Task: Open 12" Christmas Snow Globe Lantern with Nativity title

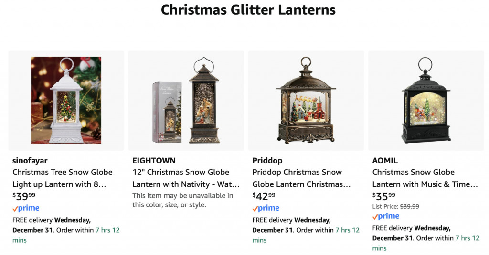Action: (185, 178)
